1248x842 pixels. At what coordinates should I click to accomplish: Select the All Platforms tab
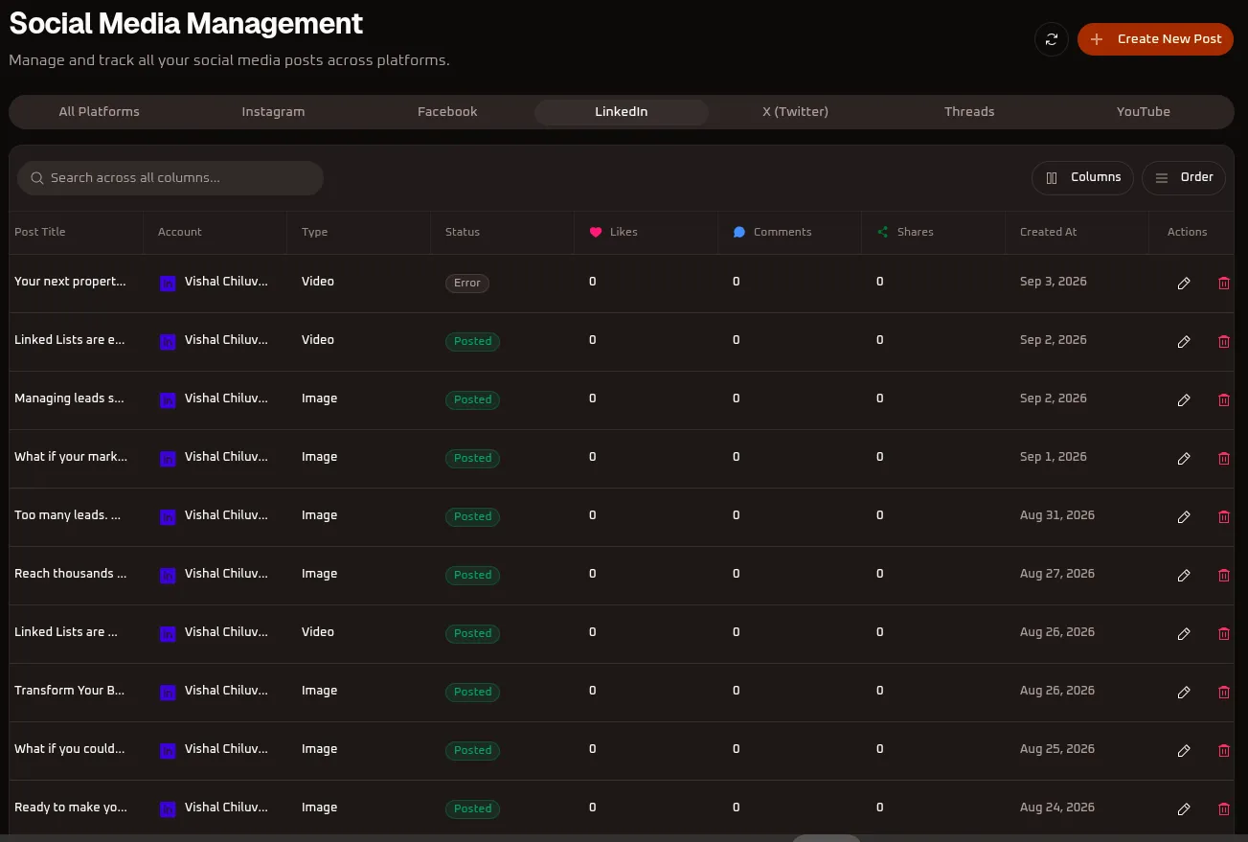coord(100,112)
